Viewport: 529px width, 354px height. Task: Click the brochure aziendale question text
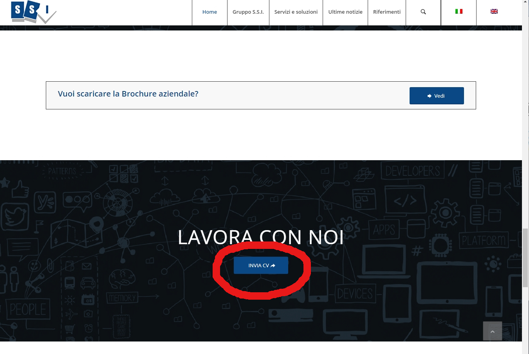(128, 94)
